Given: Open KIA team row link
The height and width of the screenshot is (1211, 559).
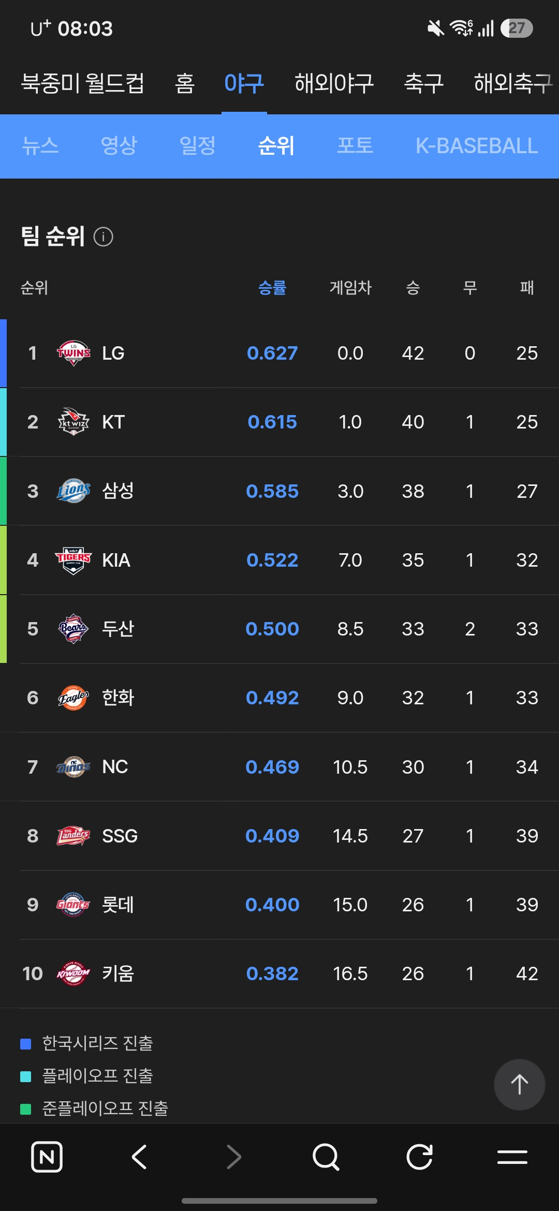Looking at the screenshot, I should click(279, 560).
